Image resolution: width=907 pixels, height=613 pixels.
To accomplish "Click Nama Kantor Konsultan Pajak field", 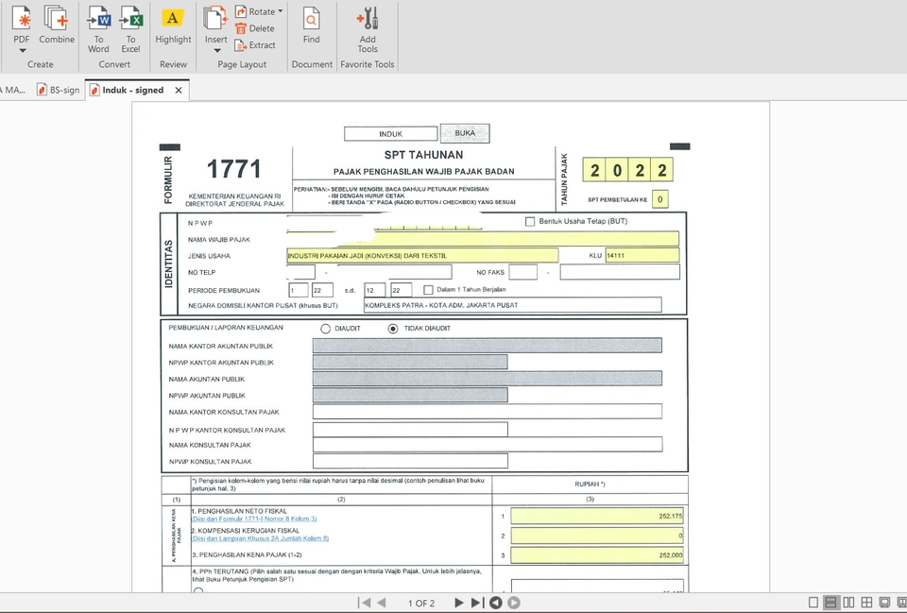I will [x=488, y=412].
